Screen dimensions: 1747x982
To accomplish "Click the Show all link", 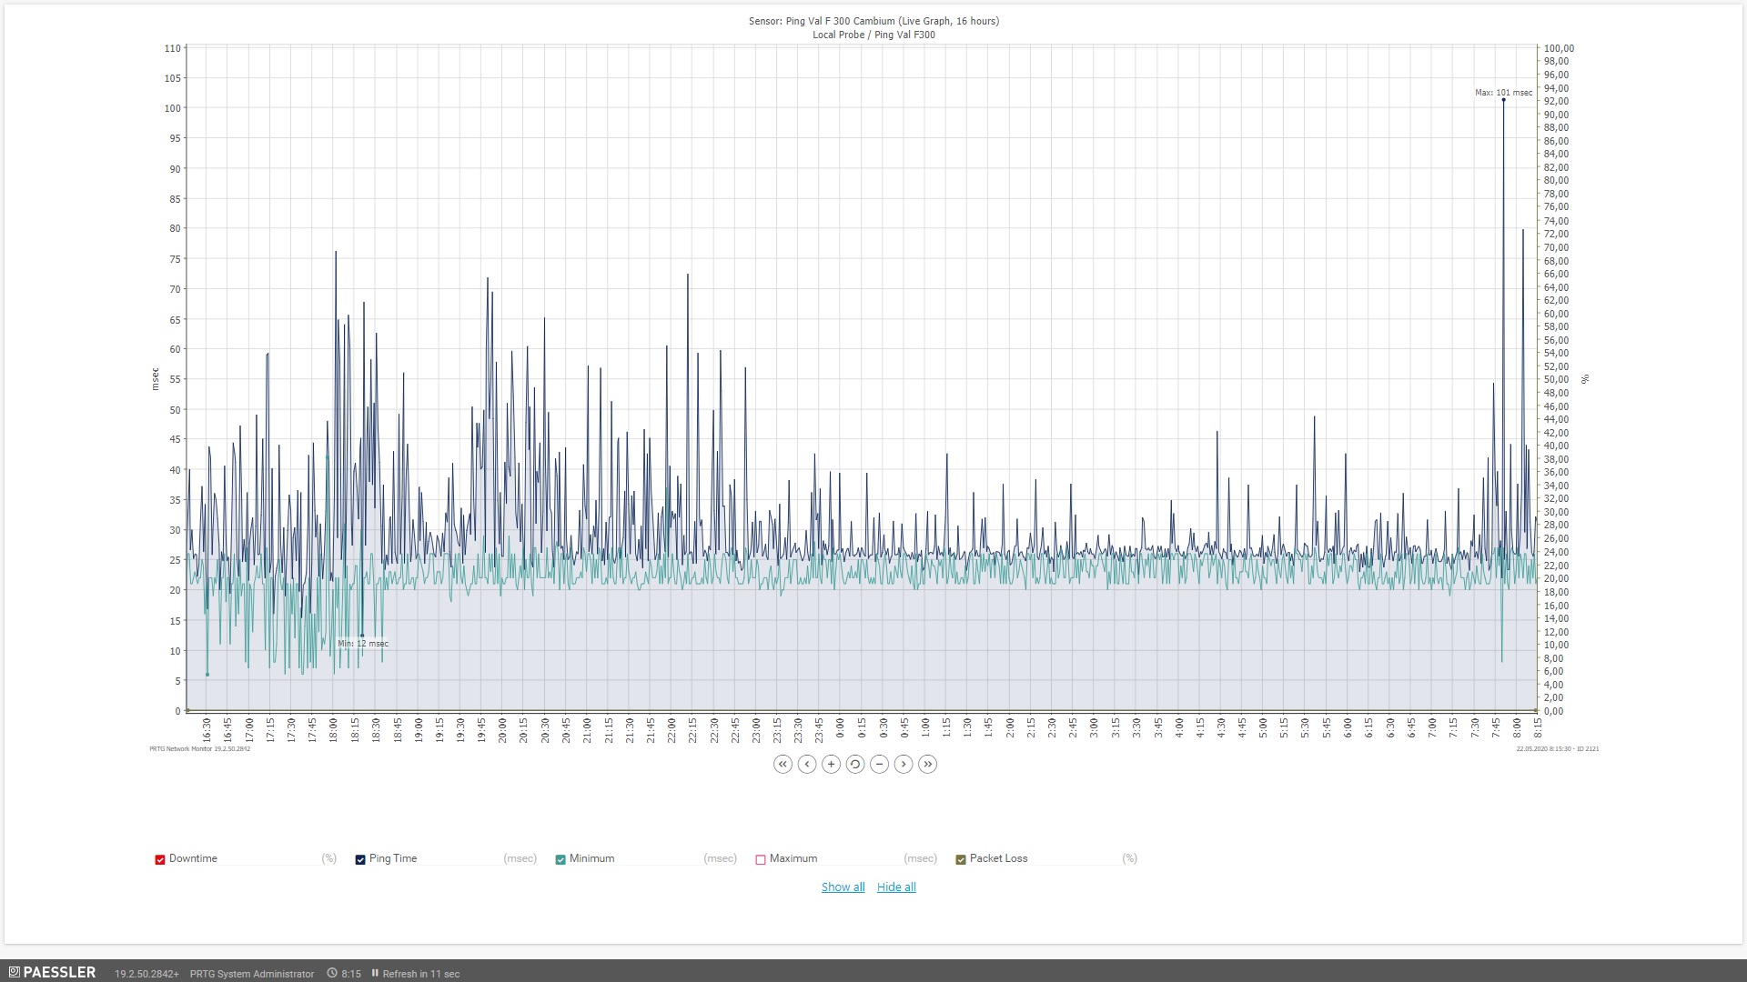I will pyautogui.click(x=843, y=887).
